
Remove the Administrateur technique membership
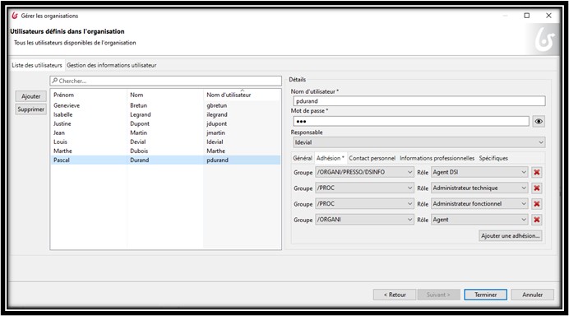click(x=537, y=188)
